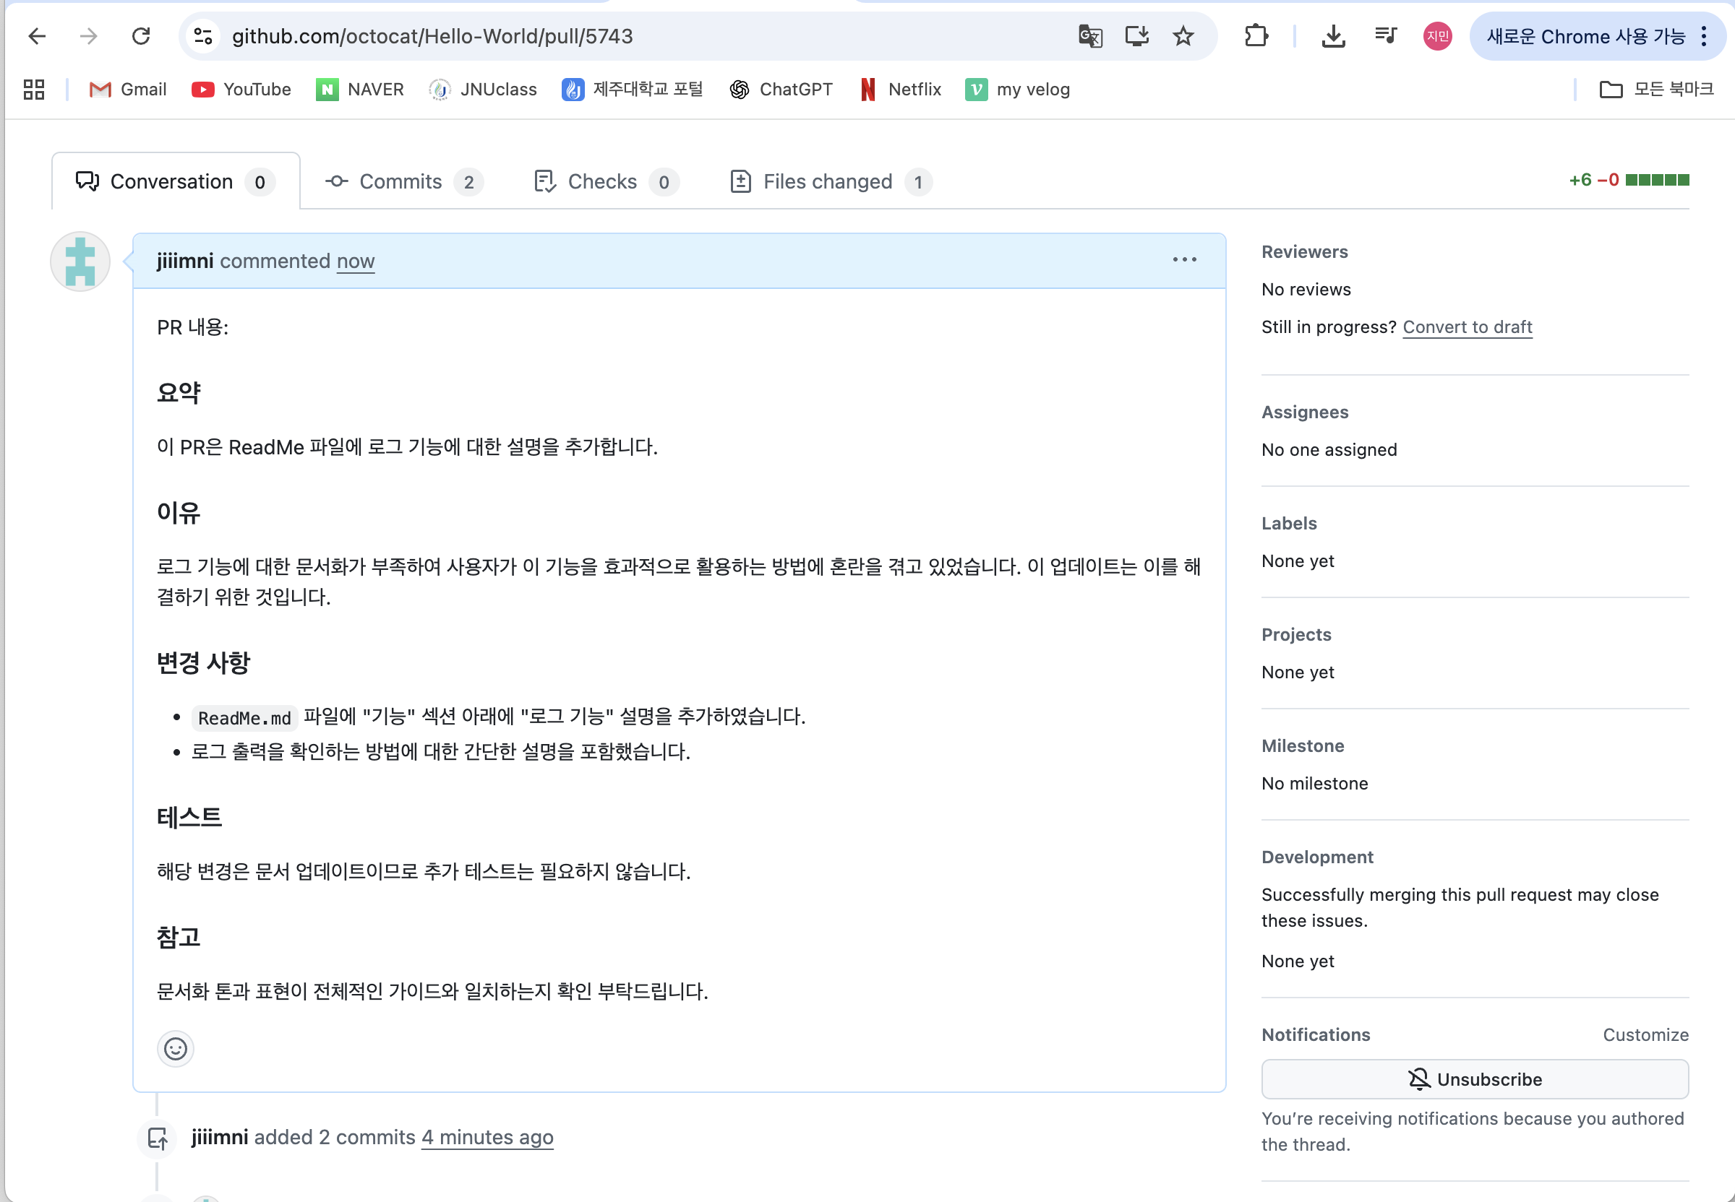Image resolution: width=1735 pixels, height=1202 pixels.
Task: Click the Convert to draft link
Action: [1467, 327]
